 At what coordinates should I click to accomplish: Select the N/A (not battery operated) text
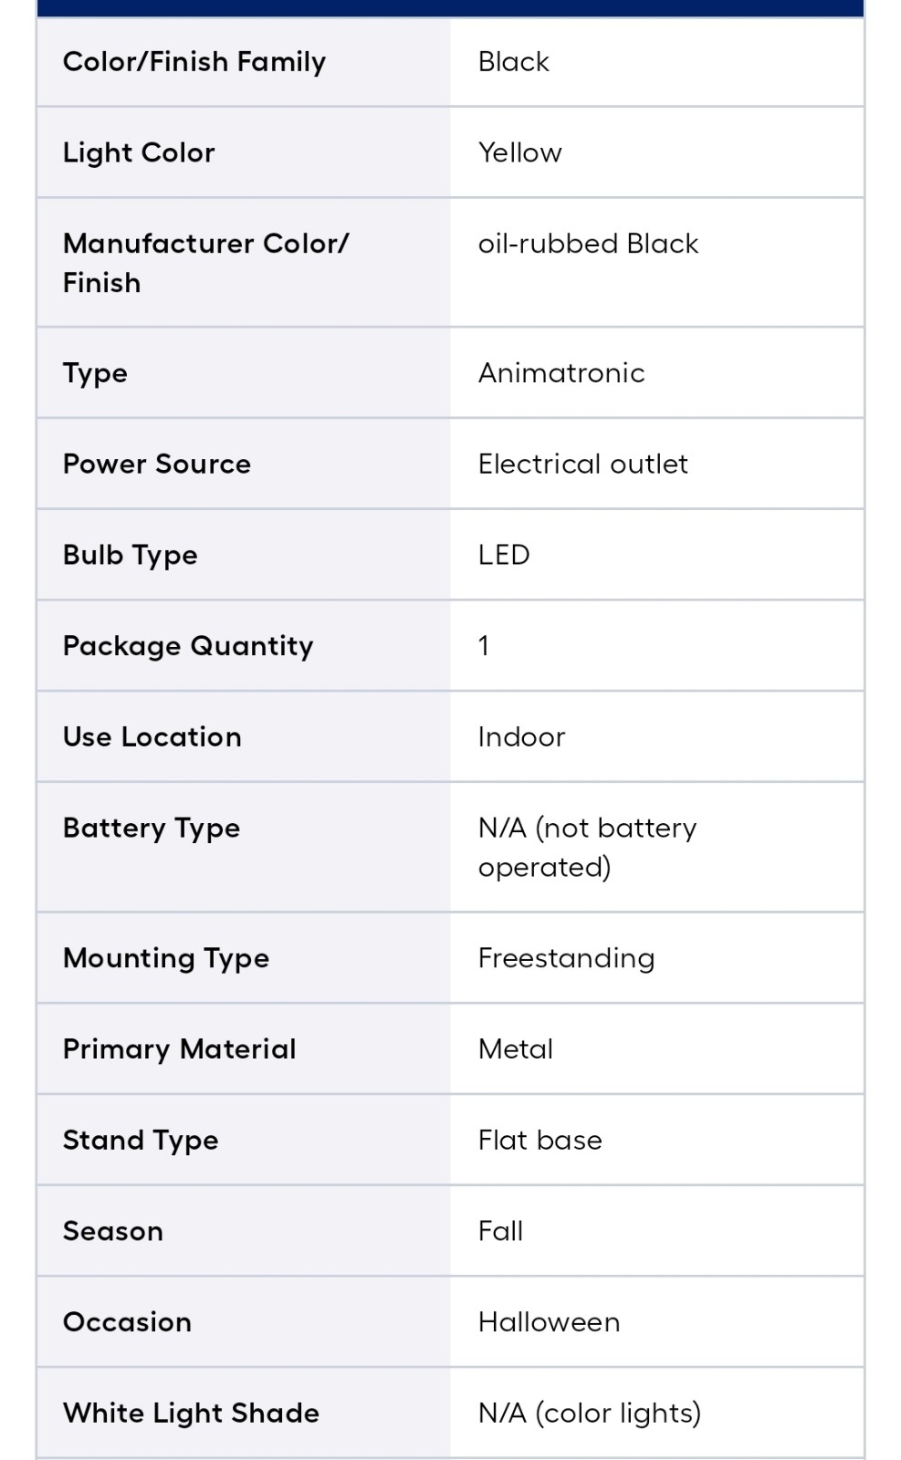[x=587, y=847]
